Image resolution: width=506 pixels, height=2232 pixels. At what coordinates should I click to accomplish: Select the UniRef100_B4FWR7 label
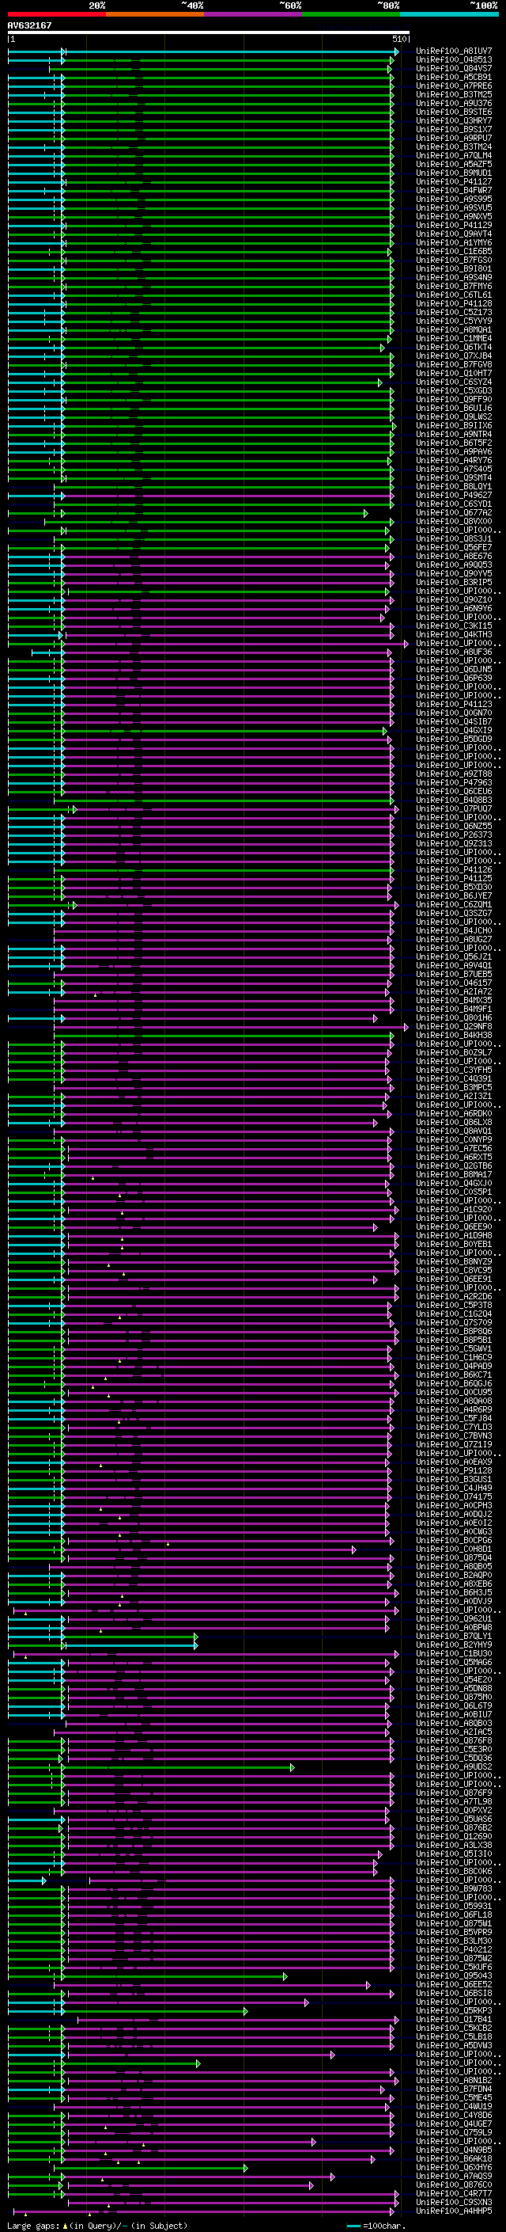pos(453,191)
